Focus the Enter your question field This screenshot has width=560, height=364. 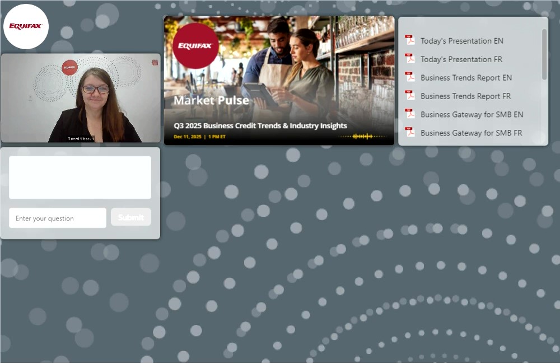58,218
